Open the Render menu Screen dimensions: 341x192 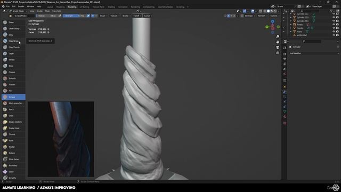pos(21,6)
